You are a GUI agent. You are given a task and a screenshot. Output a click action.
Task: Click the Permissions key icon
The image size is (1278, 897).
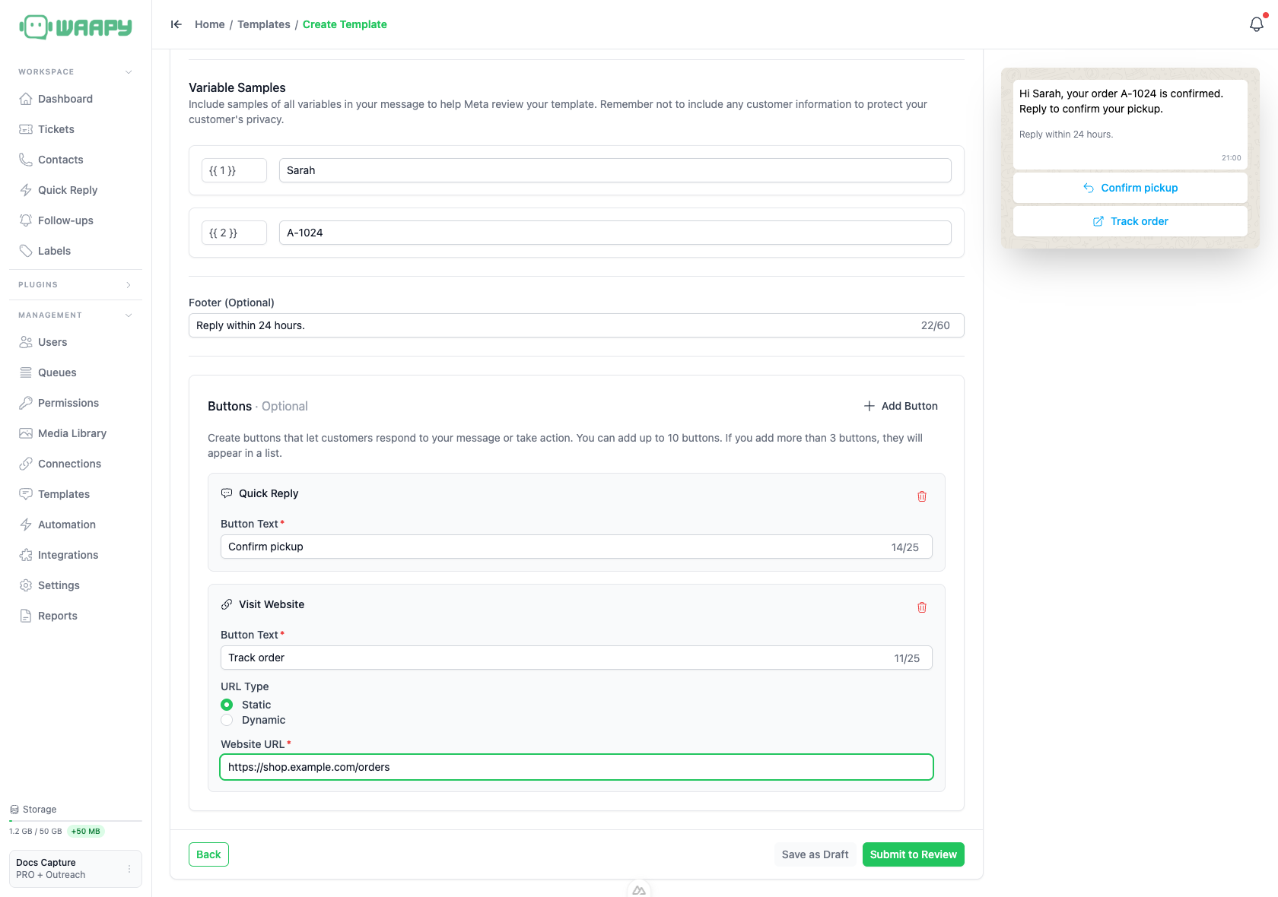(x=26, y=403)
